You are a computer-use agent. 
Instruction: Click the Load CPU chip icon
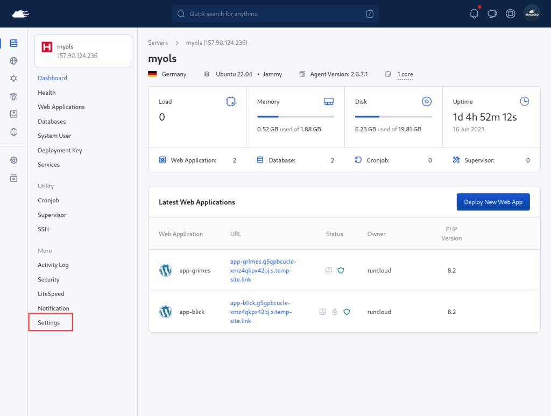(231, 102)
